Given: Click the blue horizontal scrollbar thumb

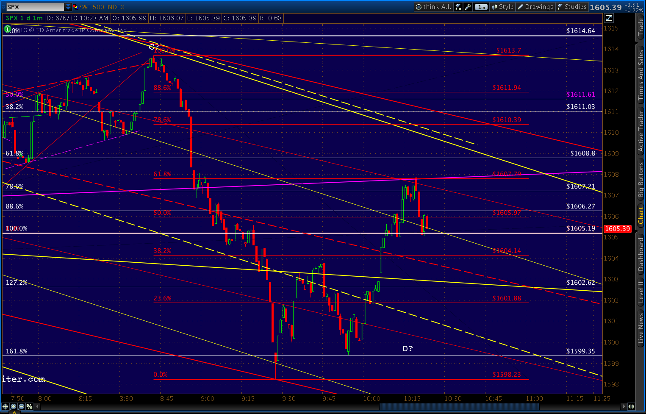Looking at the screenshot, I should coord(459,407).
